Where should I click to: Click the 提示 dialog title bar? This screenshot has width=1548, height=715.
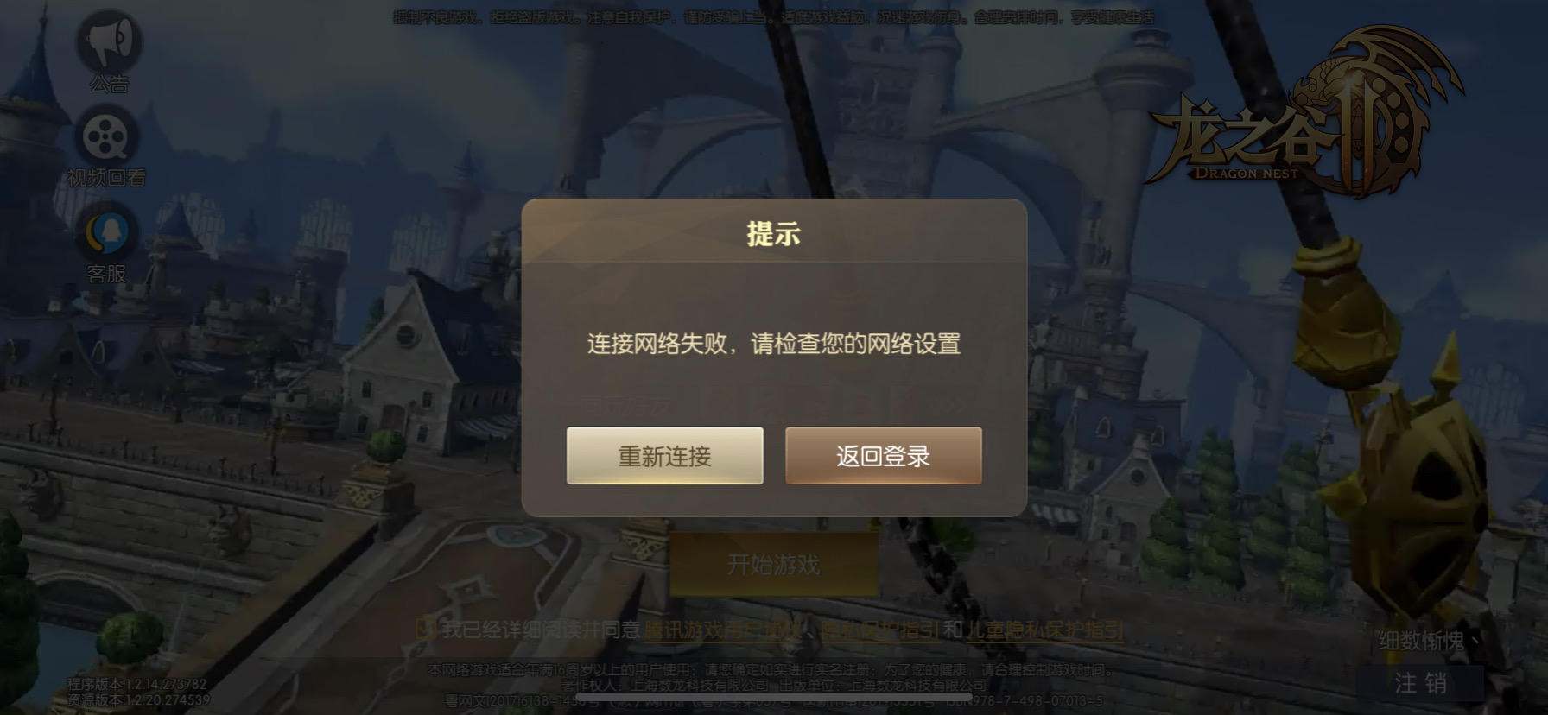774,231
